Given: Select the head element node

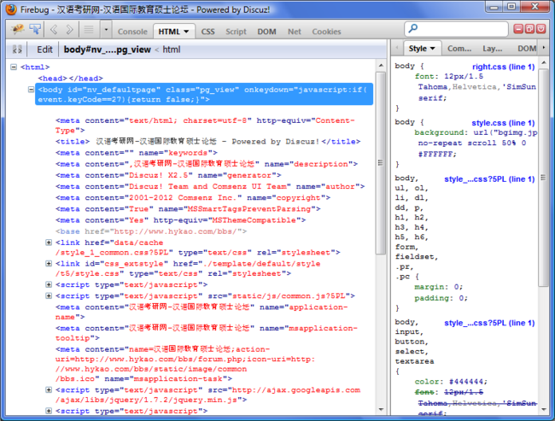Looking at the screenshot, I should 70,79.
